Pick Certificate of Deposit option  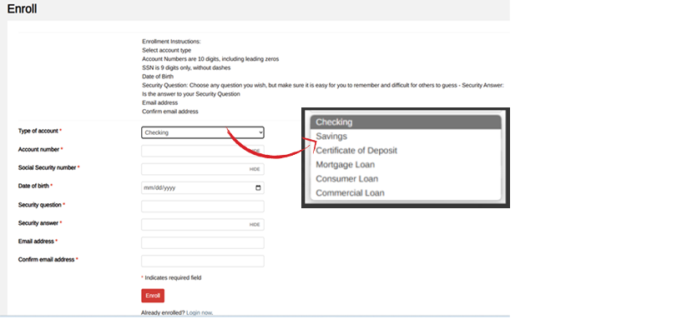point(406,150)
